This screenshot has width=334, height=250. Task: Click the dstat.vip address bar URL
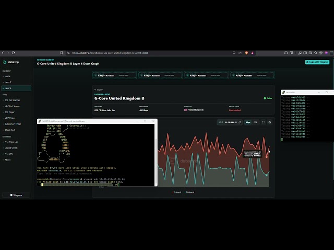coord(110,53)
